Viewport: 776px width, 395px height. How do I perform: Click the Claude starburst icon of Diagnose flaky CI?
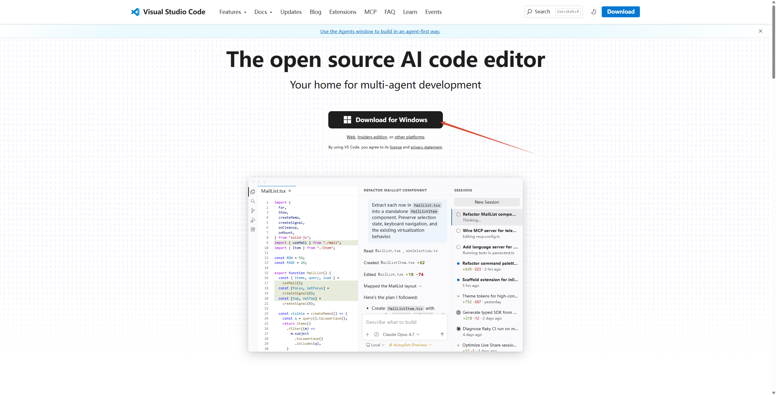[458, 329]
